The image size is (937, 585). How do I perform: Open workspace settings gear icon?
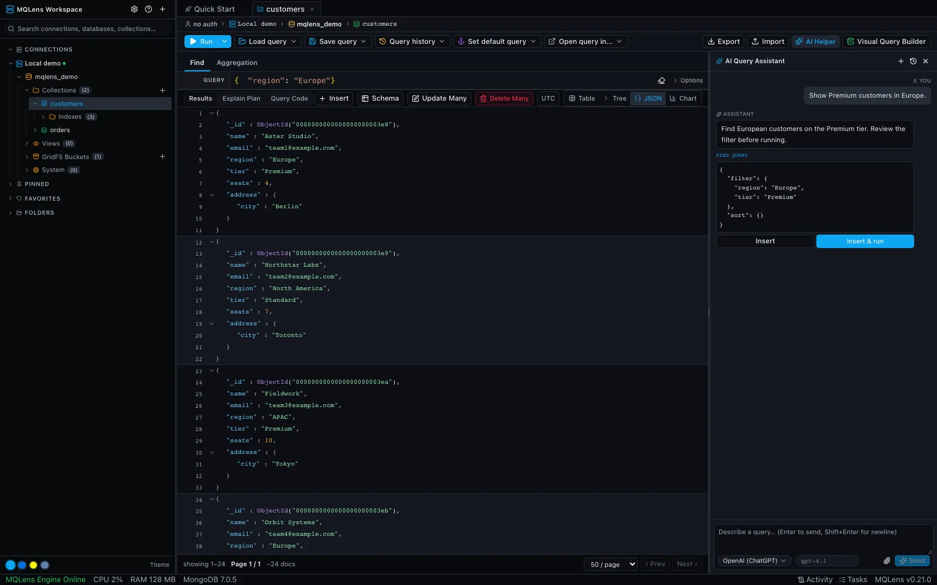(134, 9)
